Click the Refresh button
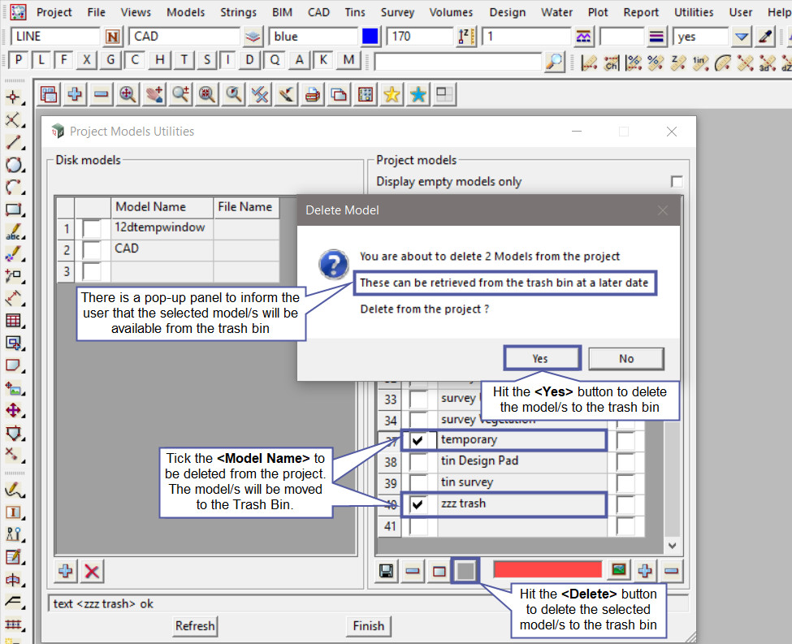This screenshot has height=644, width=792. click(195, 626)
